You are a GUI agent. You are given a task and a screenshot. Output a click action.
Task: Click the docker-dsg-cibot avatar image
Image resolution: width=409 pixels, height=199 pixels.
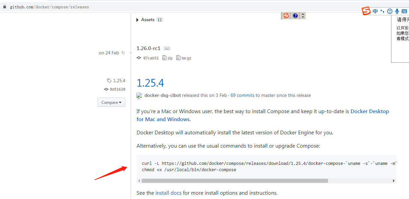coord(139,96)
